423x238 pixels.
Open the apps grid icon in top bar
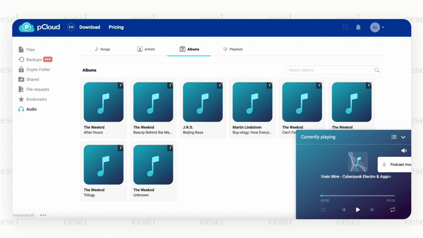345,27
